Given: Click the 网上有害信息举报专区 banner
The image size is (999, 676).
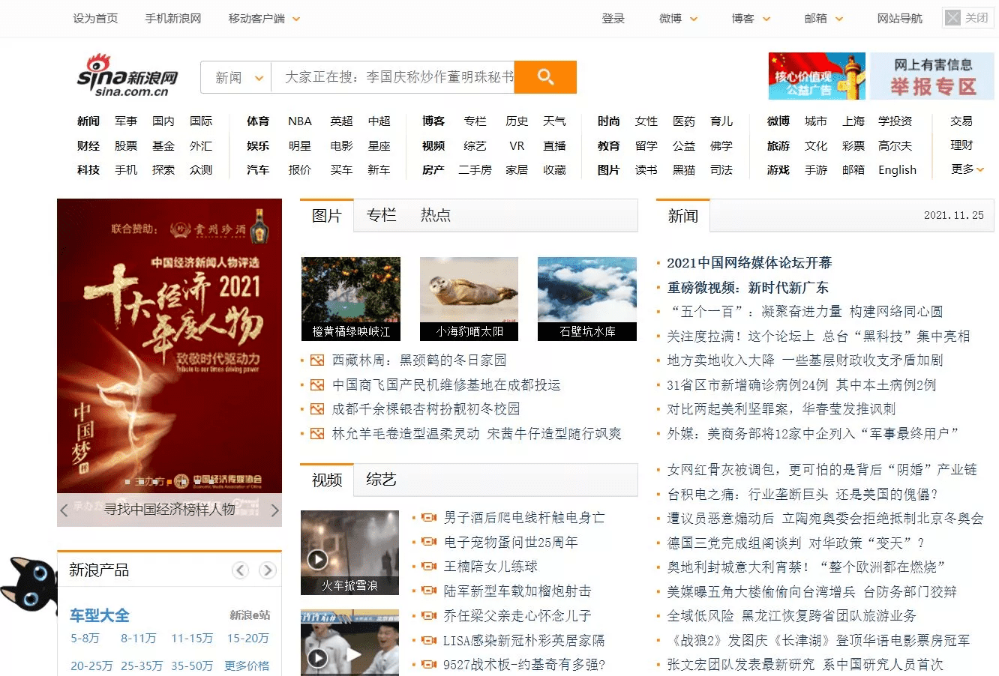Looking at the screenshot, I should tap(932, 76).
